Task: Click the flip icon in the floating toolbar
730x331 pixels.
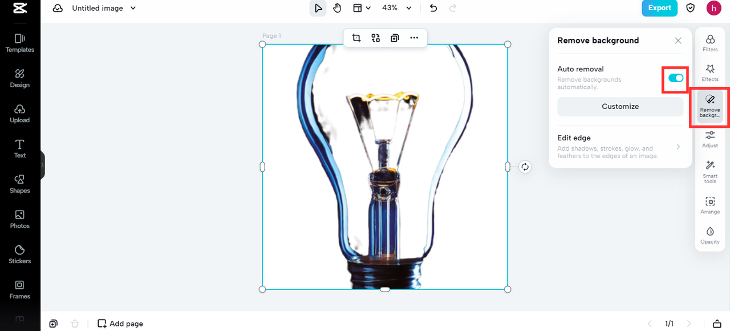Action: [x=375, y=38]
